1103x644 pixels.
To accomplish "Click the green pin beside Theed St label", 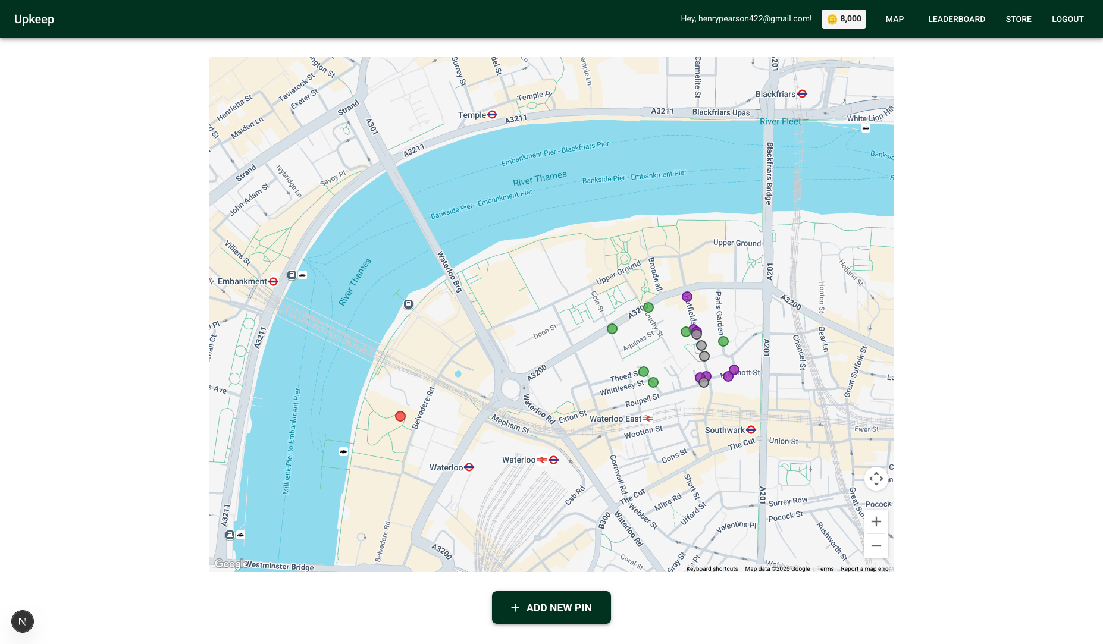I will click(x=644, y=372).
